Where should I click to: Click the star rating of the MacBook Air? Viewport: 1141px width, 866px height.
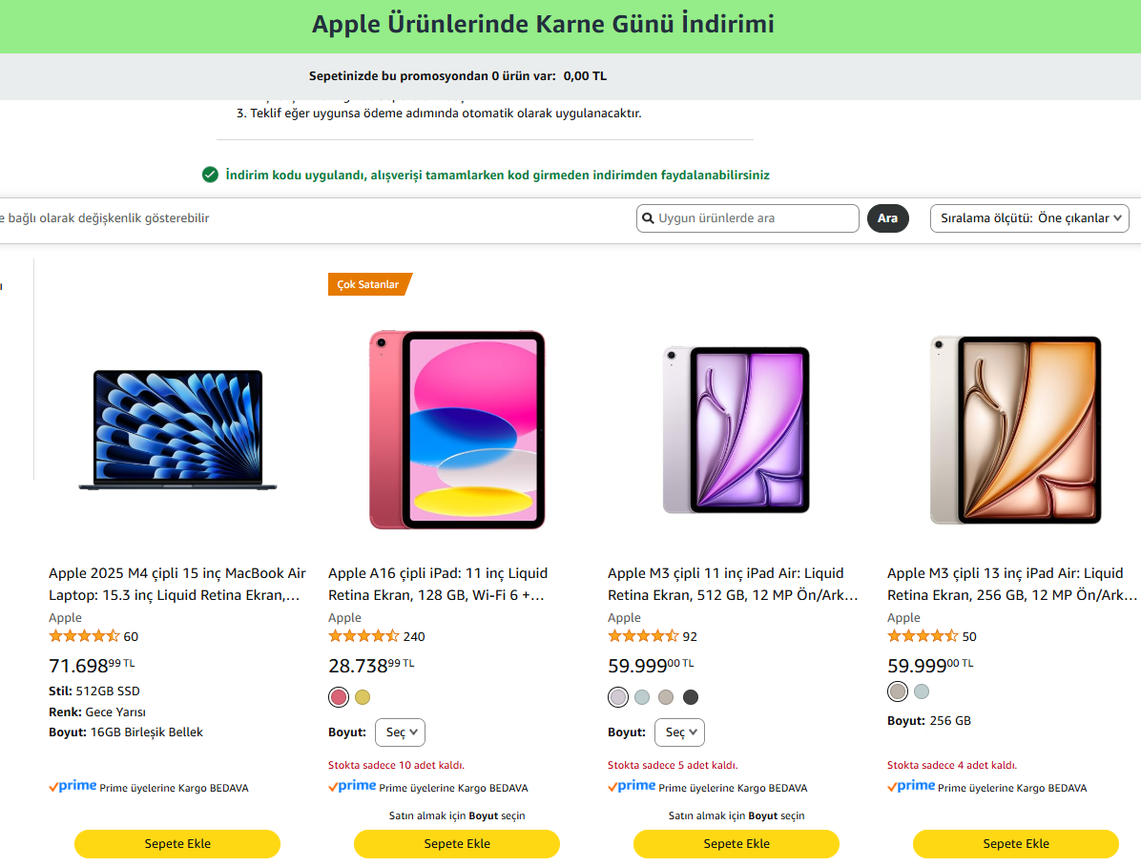tap(84, 636)
